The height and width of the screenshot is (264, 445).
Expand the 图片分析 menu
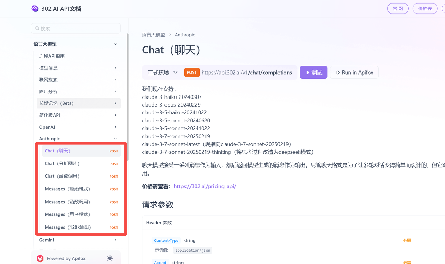point(115,91)
